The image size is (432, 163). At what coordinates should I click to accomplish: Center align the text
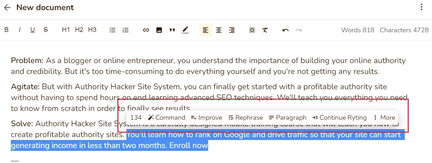pos(219,30)
